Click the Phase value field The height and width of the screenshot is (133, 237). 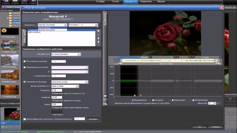[x=57, y=104]
